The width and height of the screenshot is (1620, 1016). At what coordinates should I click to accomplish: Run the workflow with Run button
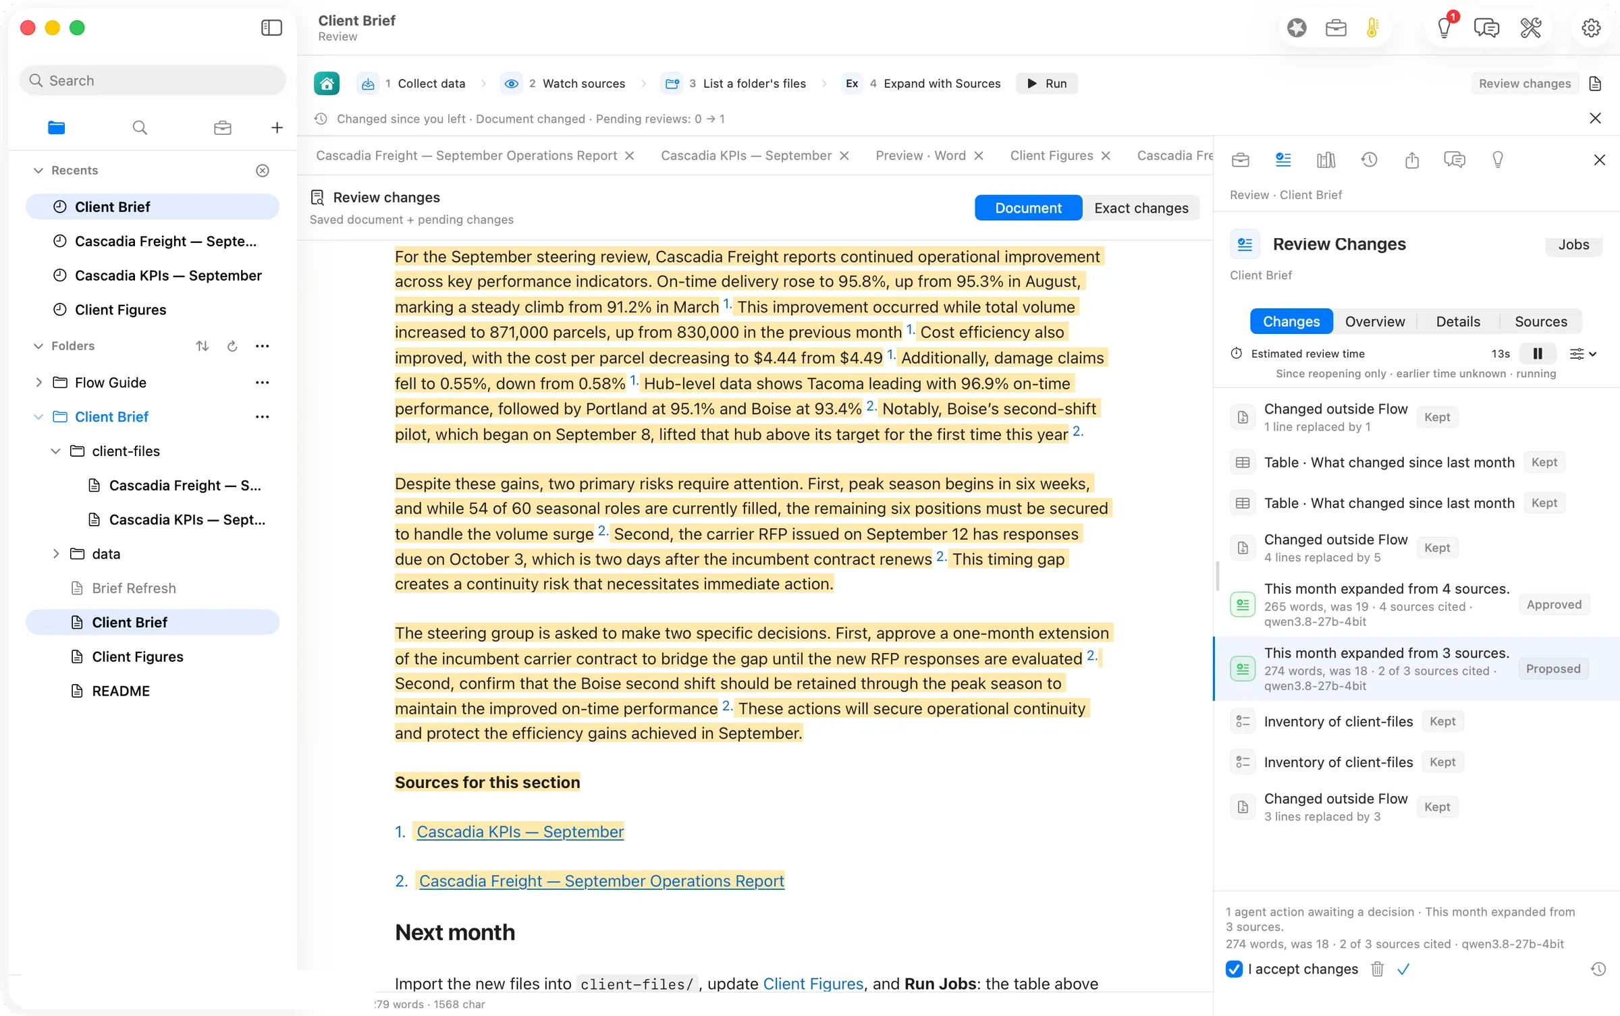1047,83
